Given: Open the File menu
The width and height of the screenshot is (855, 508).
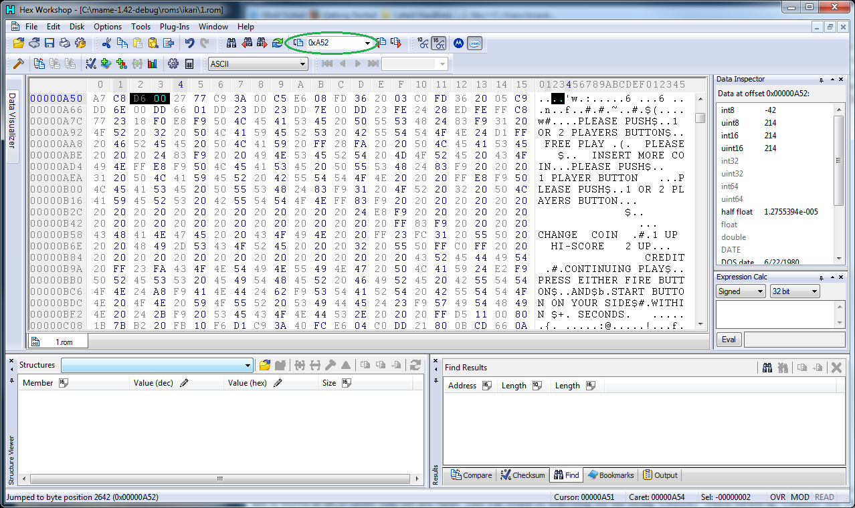Looking at the screenshot, I should pyautogui.click(x=31, y=27).
